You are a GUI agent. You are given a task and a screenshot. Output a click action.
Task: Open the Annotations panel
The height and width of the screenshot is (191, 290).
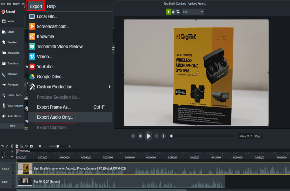click(x=12, y=53)
